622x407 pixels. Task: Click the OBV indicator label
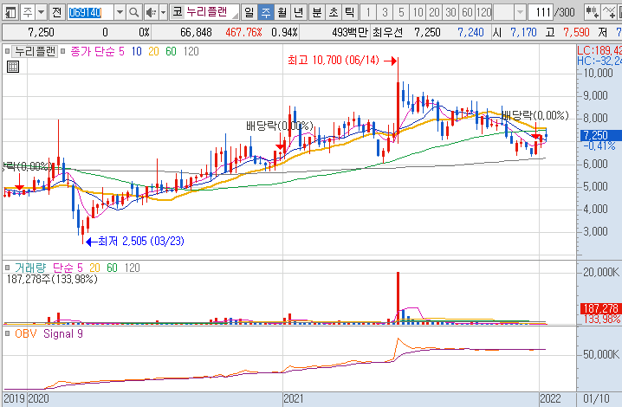click(25, 333)
